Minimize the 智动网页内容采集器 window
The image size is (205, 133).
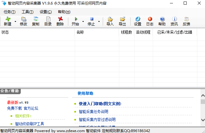tap(171, 3)
